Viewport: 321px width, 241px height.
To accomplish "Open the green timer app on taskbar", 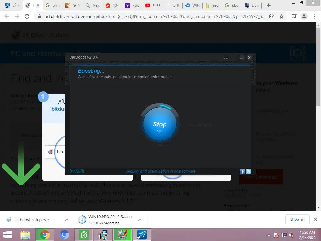I will click(x=83, y=235).
